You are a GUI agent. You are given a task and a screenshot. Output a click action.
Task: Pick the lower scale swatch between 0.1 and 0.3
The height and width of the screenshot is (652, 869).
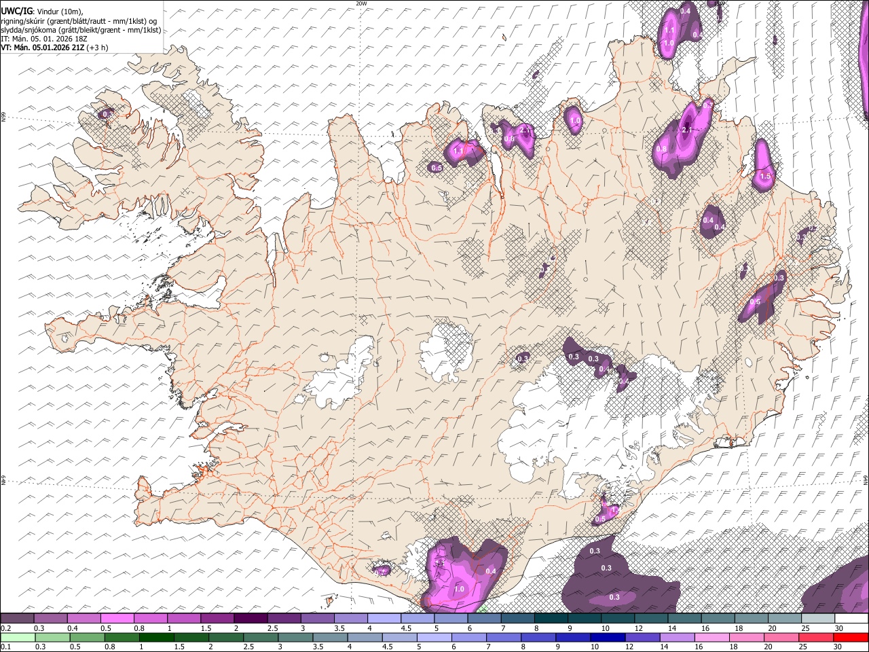17,638
